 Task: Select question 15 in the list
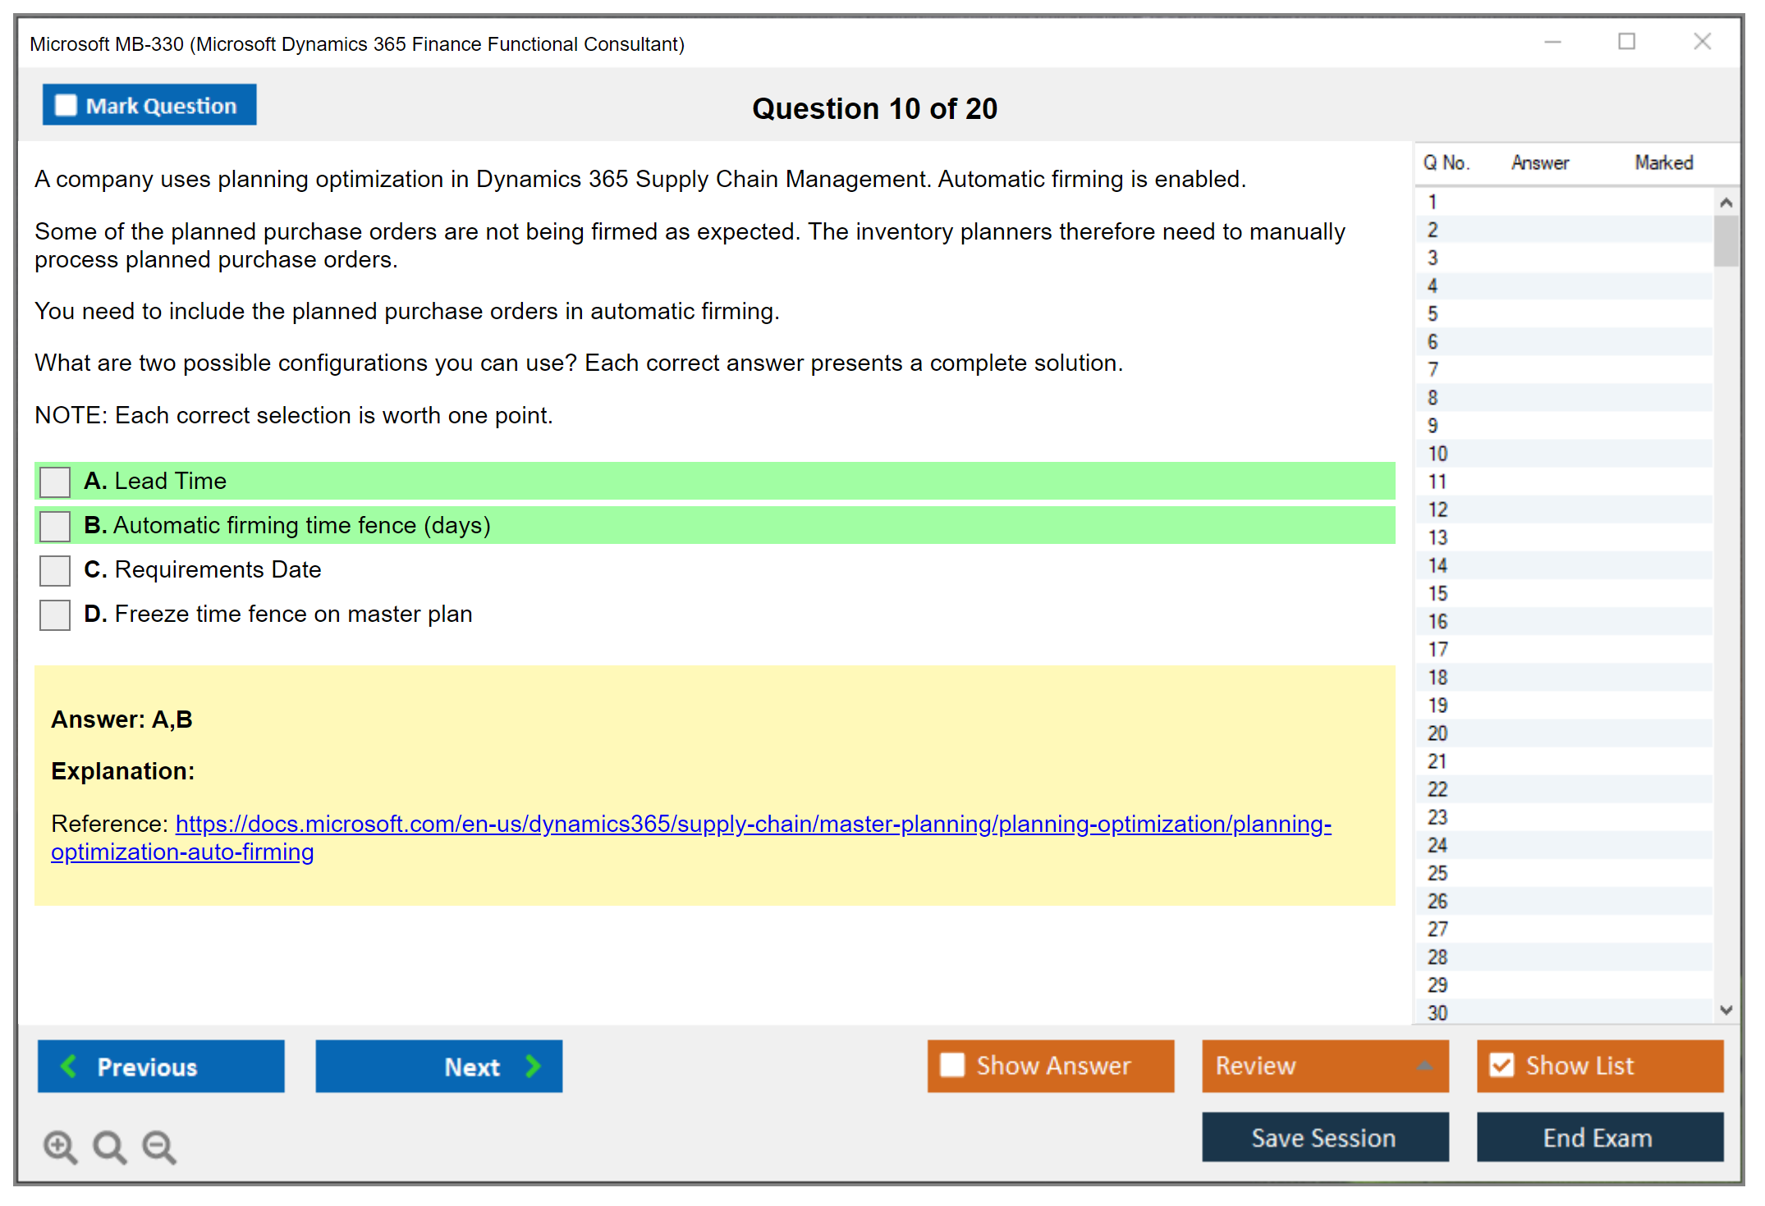[1437, 593]
